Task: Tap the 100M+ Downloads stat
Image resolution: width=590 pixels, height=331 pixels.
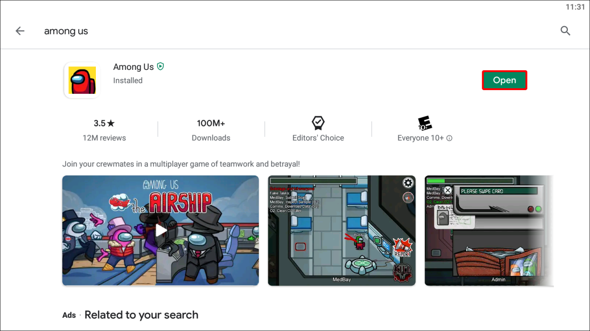Action: (211, 131)
